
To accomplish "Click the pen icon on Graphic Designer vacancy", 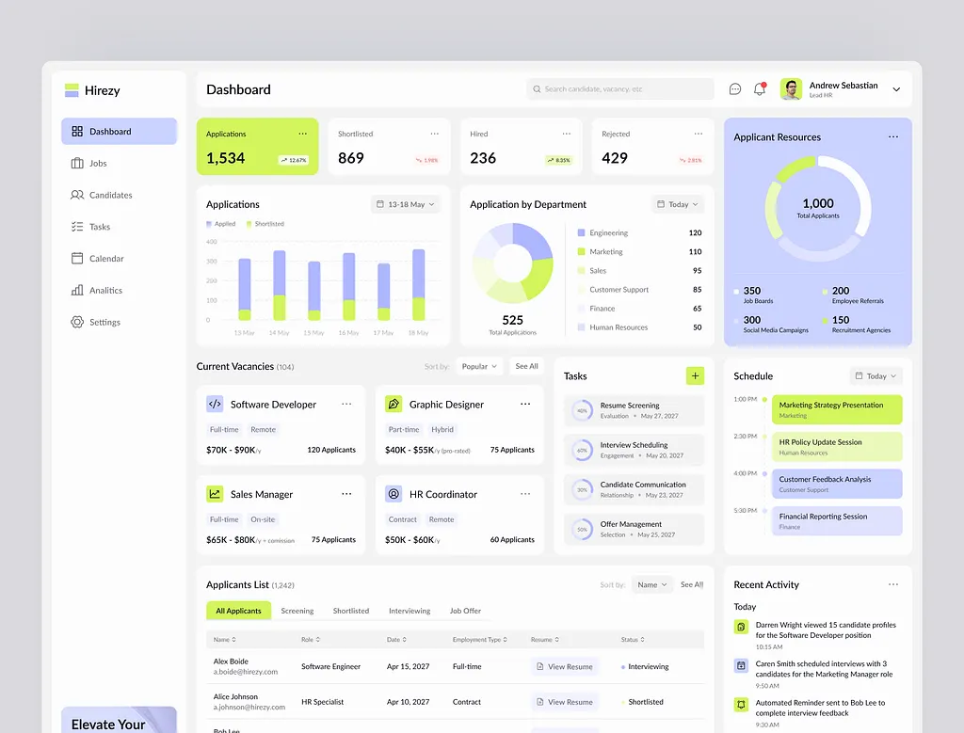I will tap(393, 404).
